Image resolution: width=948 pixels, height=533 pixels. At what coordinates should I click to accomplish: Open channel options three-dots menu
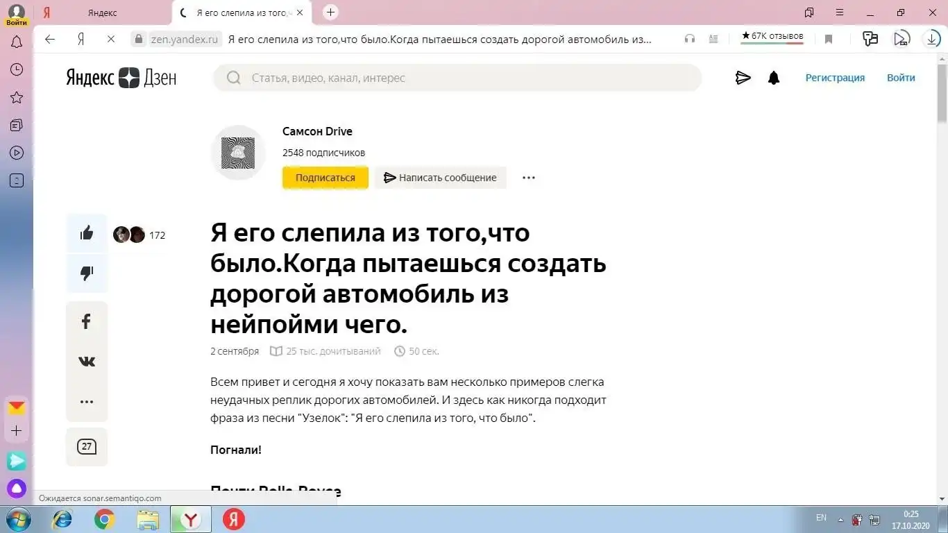pyautogui.click(x=529, y=178)
